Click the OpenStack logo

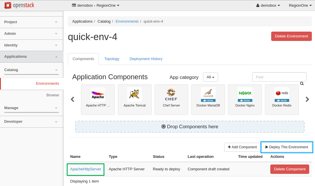pos(20,5)
